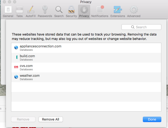Select the weather.com entry

pyautogui.click(x=86, y=77)
